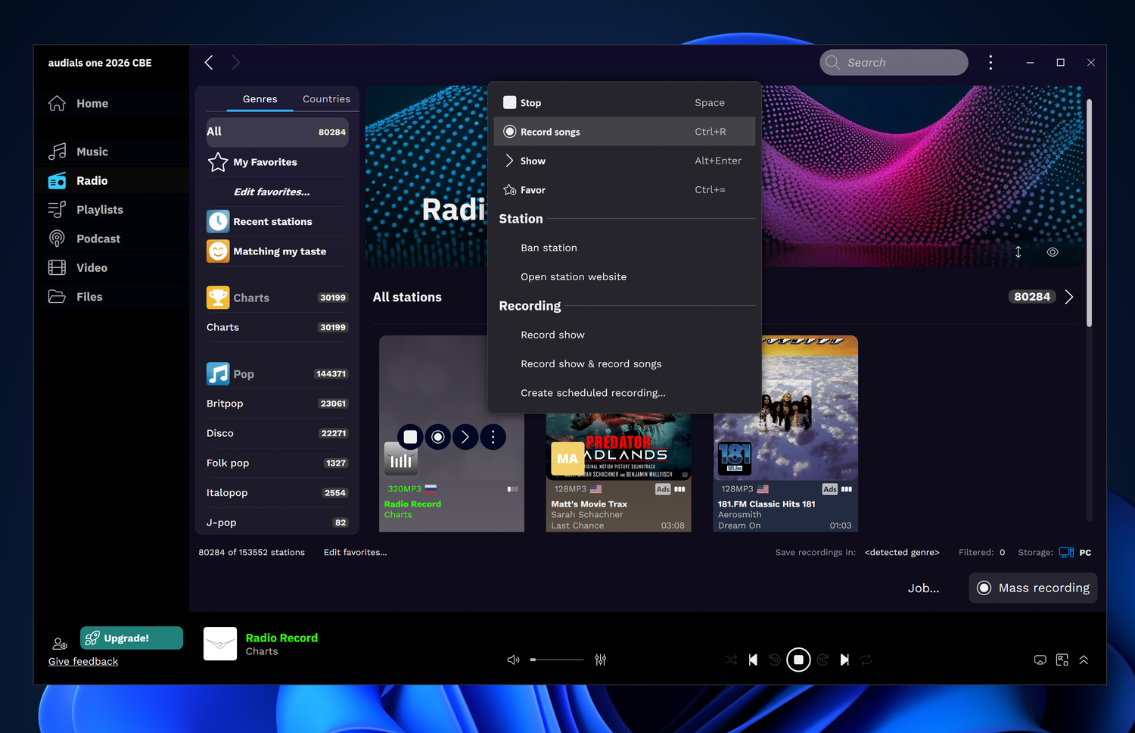Click the Show chevron on Radio Record card

[465, 437]
